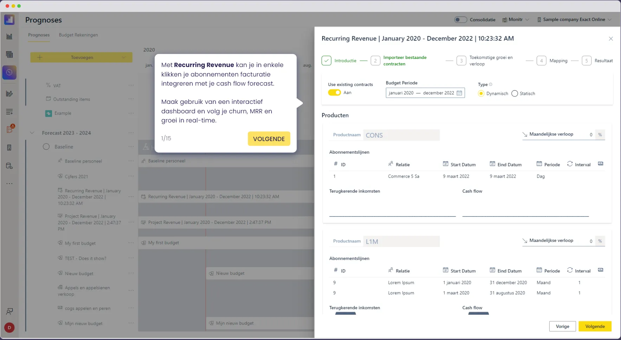The height and width of the screenshot is (340, 621).
Task: Open the support chat icon in sidebar
Action: pos(9,311)
